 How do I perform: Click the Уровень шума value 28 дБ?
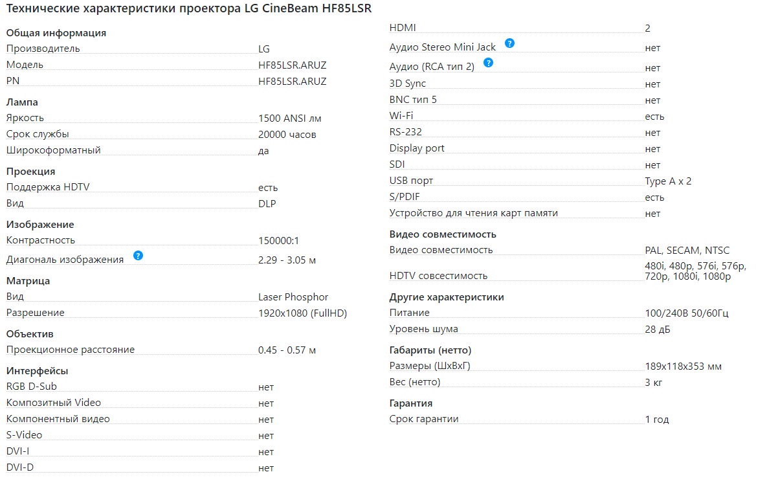coord(658,330)
